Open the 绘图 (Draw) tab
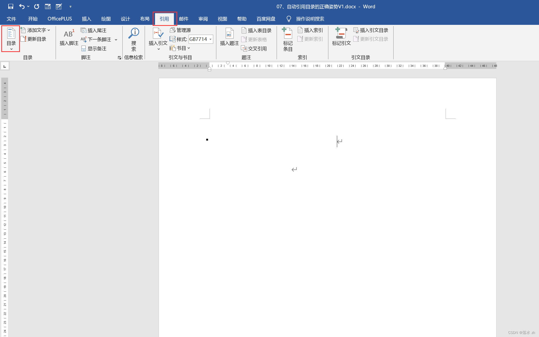The image size is (539, 337). [106, 19]
